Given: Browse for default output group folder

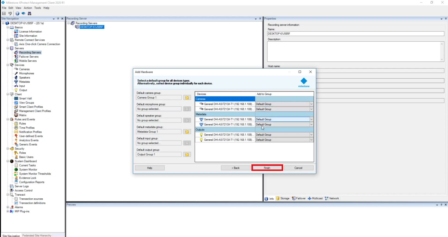Looking at the screenshot, I should coord(187,155).
